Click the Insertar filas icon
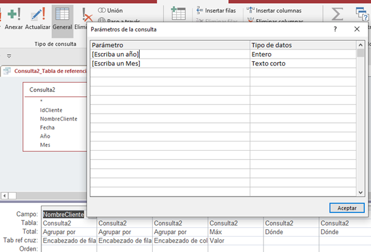Screen dimensions: 371x252 200,10
